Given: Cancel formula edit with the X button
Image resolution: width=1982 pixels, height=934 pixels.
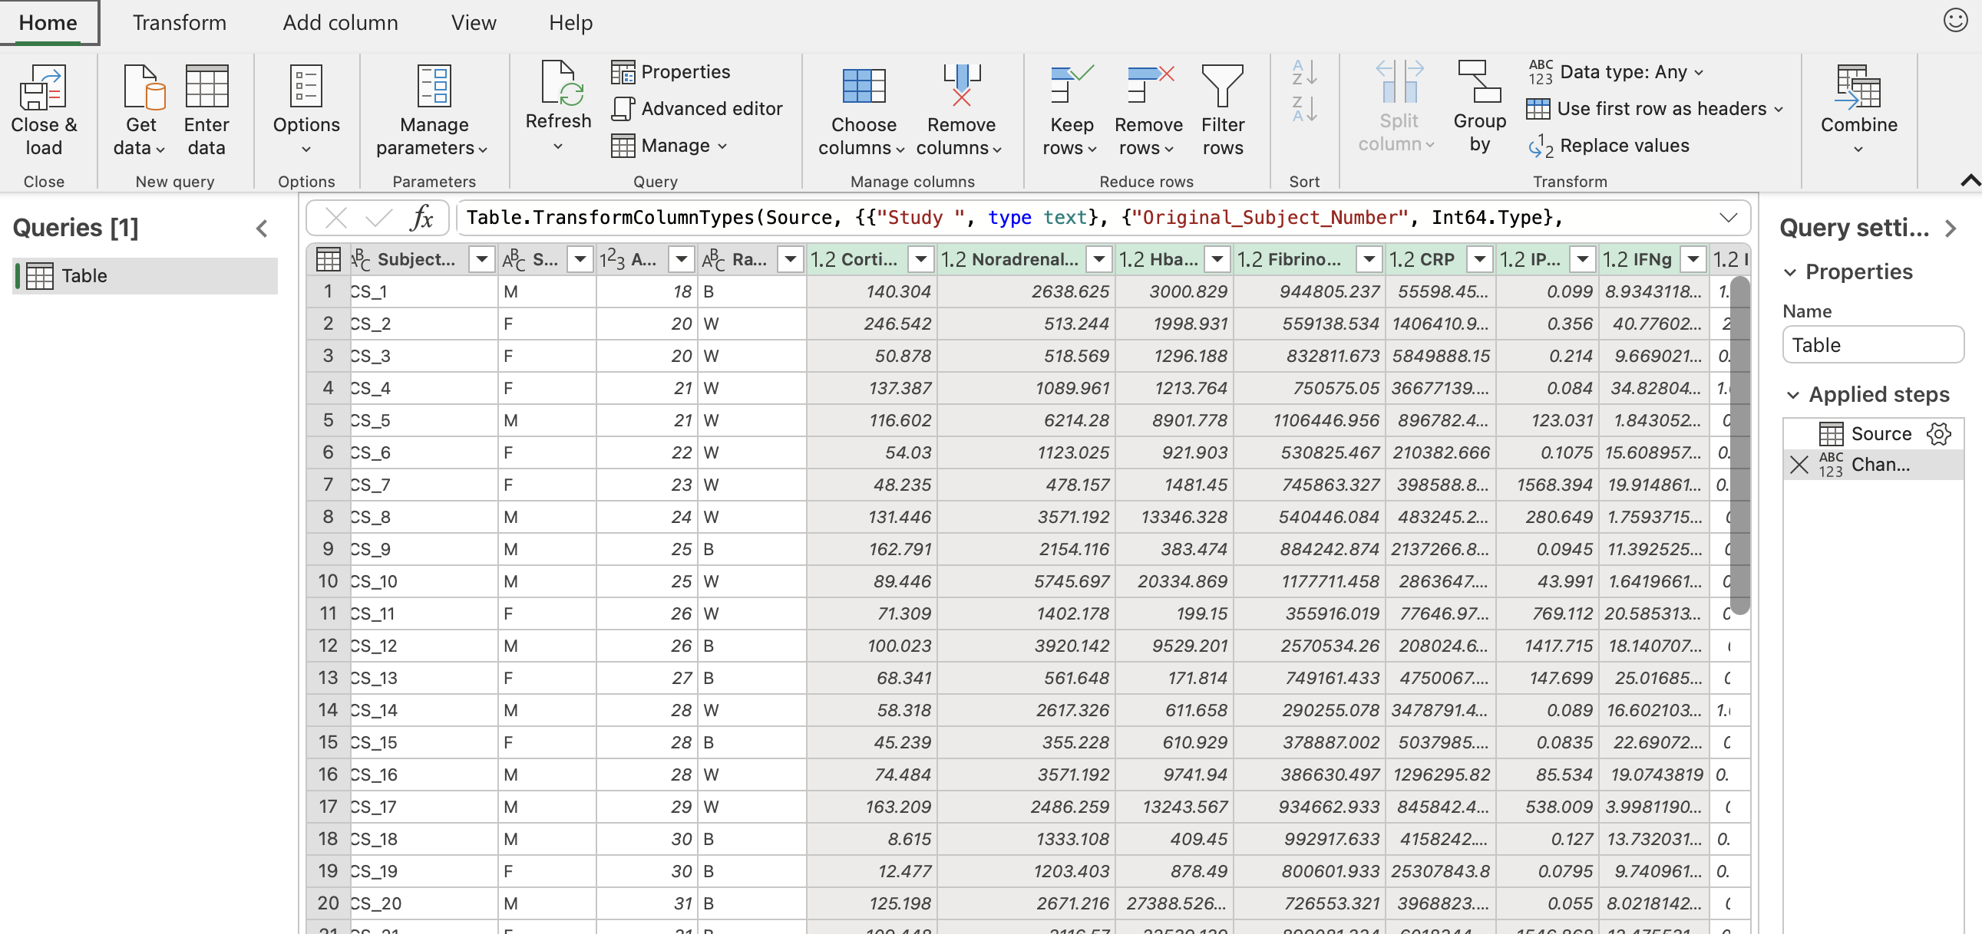Looking at the screenshot, I should [336, 219].
